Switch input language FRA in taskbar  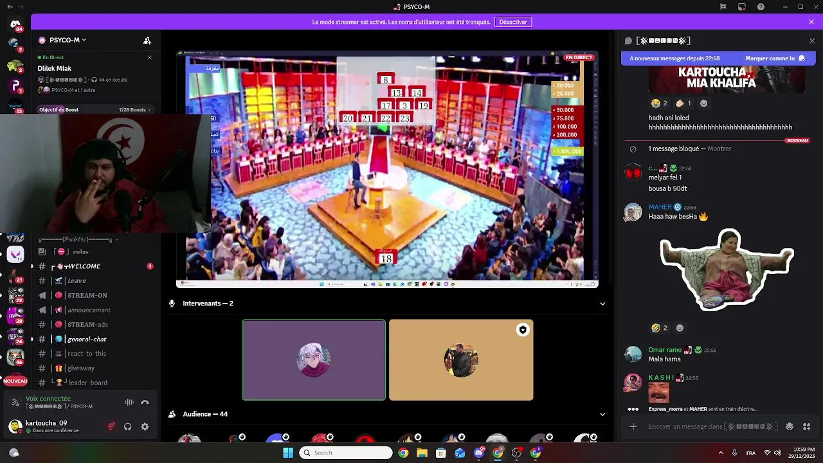tap(751, 453)
